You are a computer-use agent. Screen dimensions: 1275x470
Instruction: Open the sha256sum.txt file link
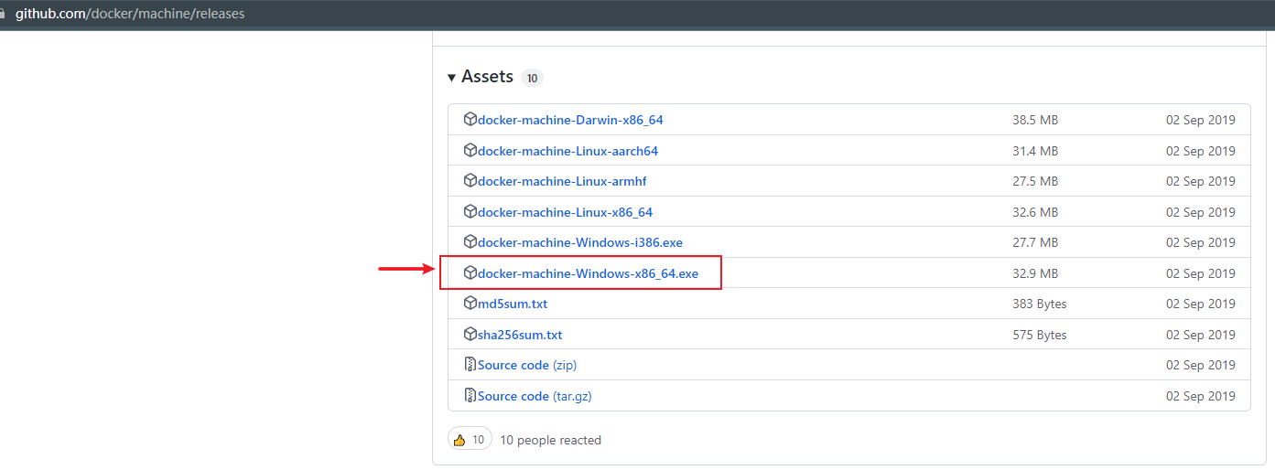pos(519,335)
